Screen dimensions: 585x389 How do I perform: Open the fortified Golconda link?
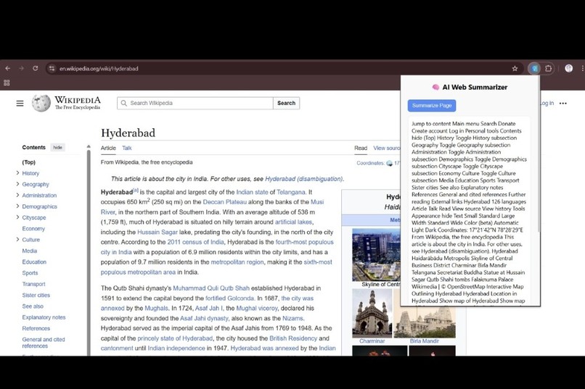pyautogui.click(x=230, y=298)
